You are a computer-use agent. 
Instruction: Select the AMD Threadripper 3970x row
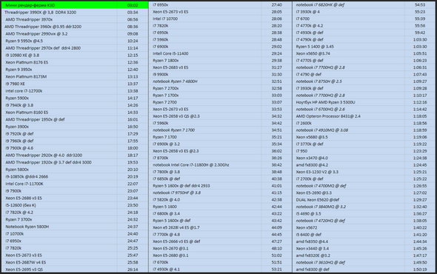(x=75, y=19)
